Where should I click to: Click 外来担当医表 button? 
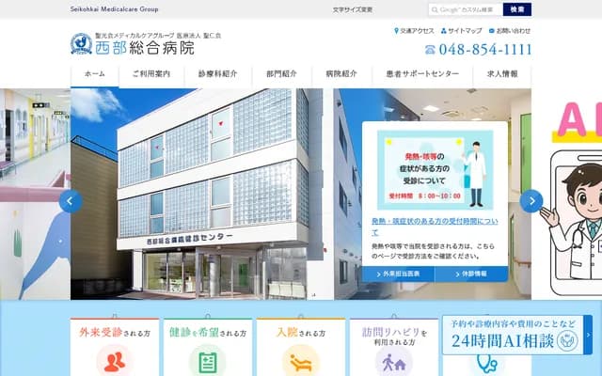pyautogui.click(x=398, y=274)
